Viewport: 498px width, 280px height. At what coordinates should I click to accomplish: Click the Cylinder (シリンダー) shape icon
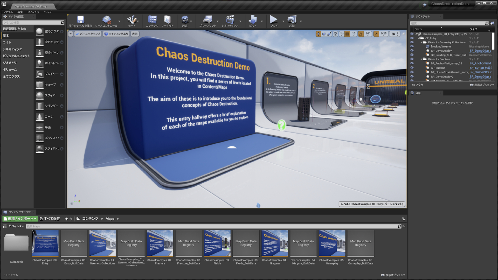(x=39, y=106)
